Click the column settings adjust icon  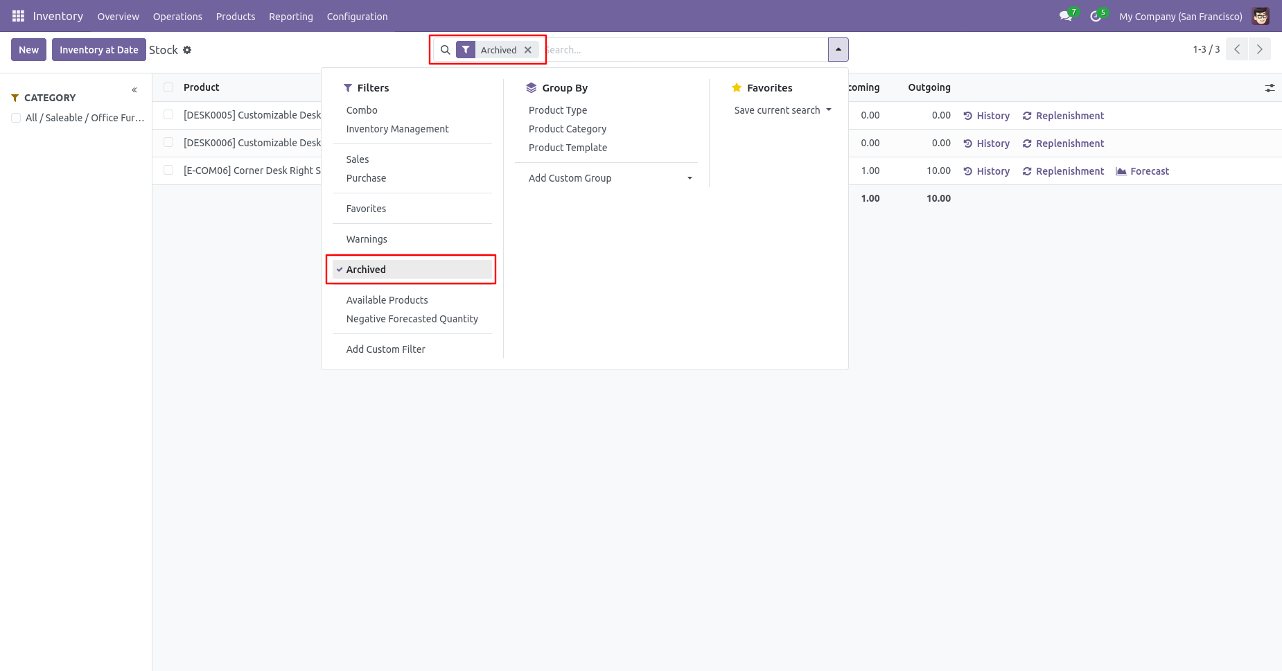point(1270,88)
